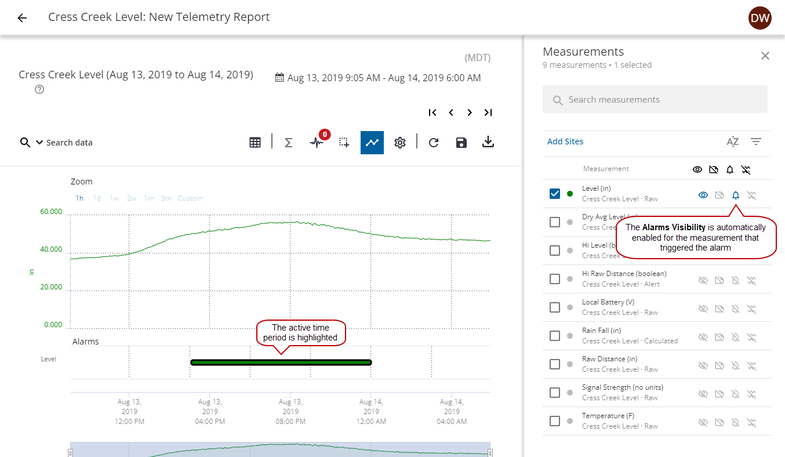Uncheck the Level (in) measurement checkbox

[555, 194]
